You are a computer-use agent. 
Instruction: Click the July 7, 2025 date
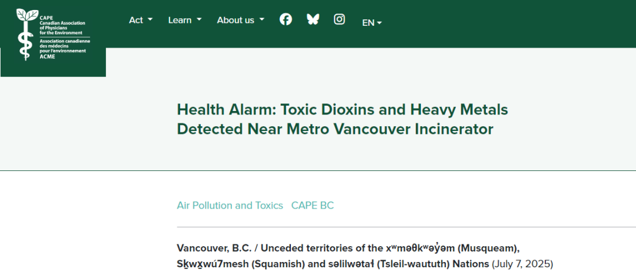coord(523,264)
